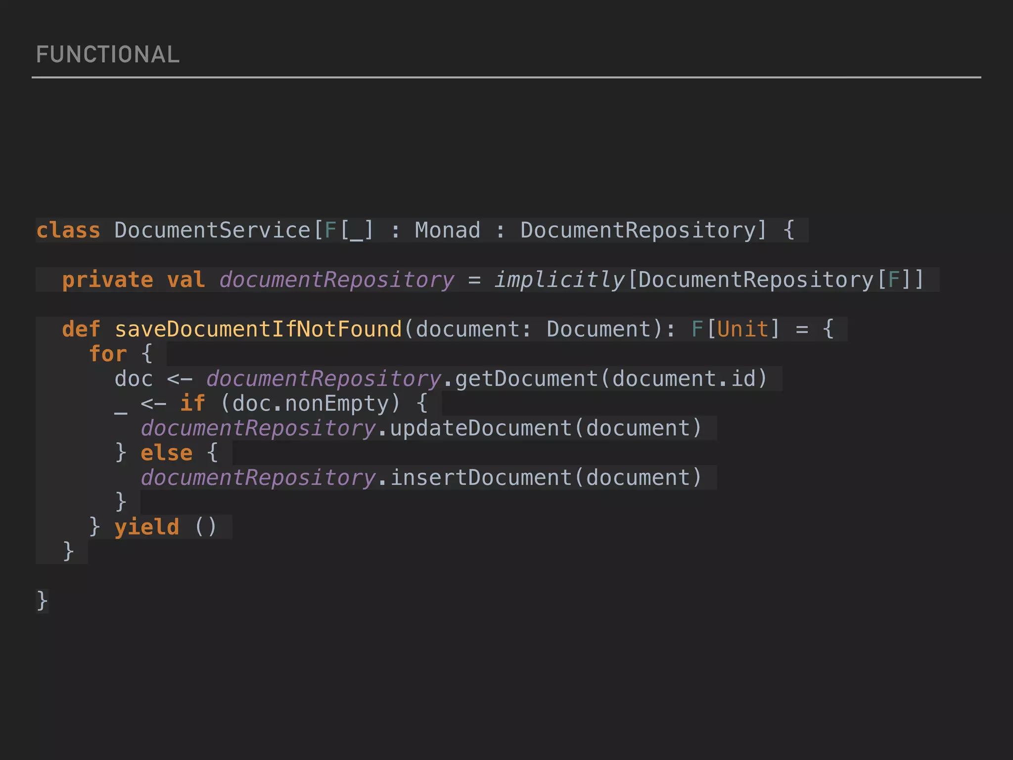Click the 'for' keyword
Viewport: 1013px width, 760px height.
(x=107, y=354)
